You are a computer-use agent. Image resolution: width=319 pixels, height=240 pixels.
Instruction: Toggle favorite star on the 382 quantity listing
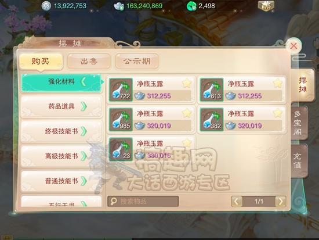[x=278, y=113]
